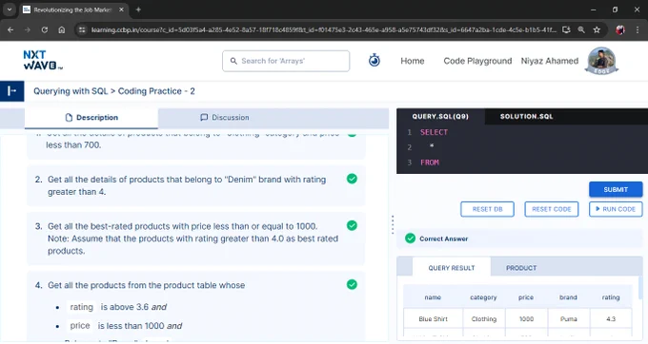
Task: Click the RESET DB button
Action: (487, 209)
